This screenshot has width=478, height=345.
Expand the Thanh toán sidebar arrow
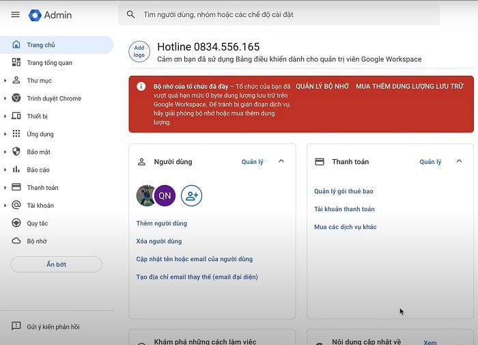click(5, 188)
